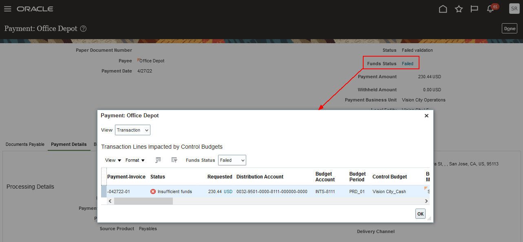
Task: Click the INTS-8111 budget account cell
Action: tap(325, 191)
